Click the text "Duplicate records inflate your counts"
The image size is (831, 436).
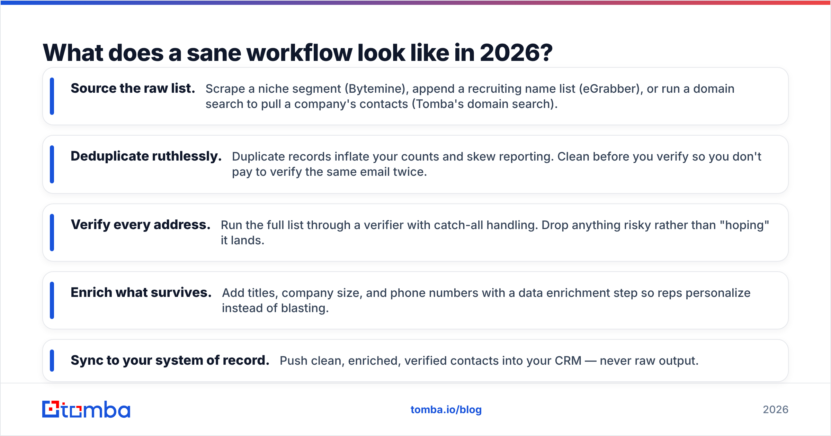497,164
